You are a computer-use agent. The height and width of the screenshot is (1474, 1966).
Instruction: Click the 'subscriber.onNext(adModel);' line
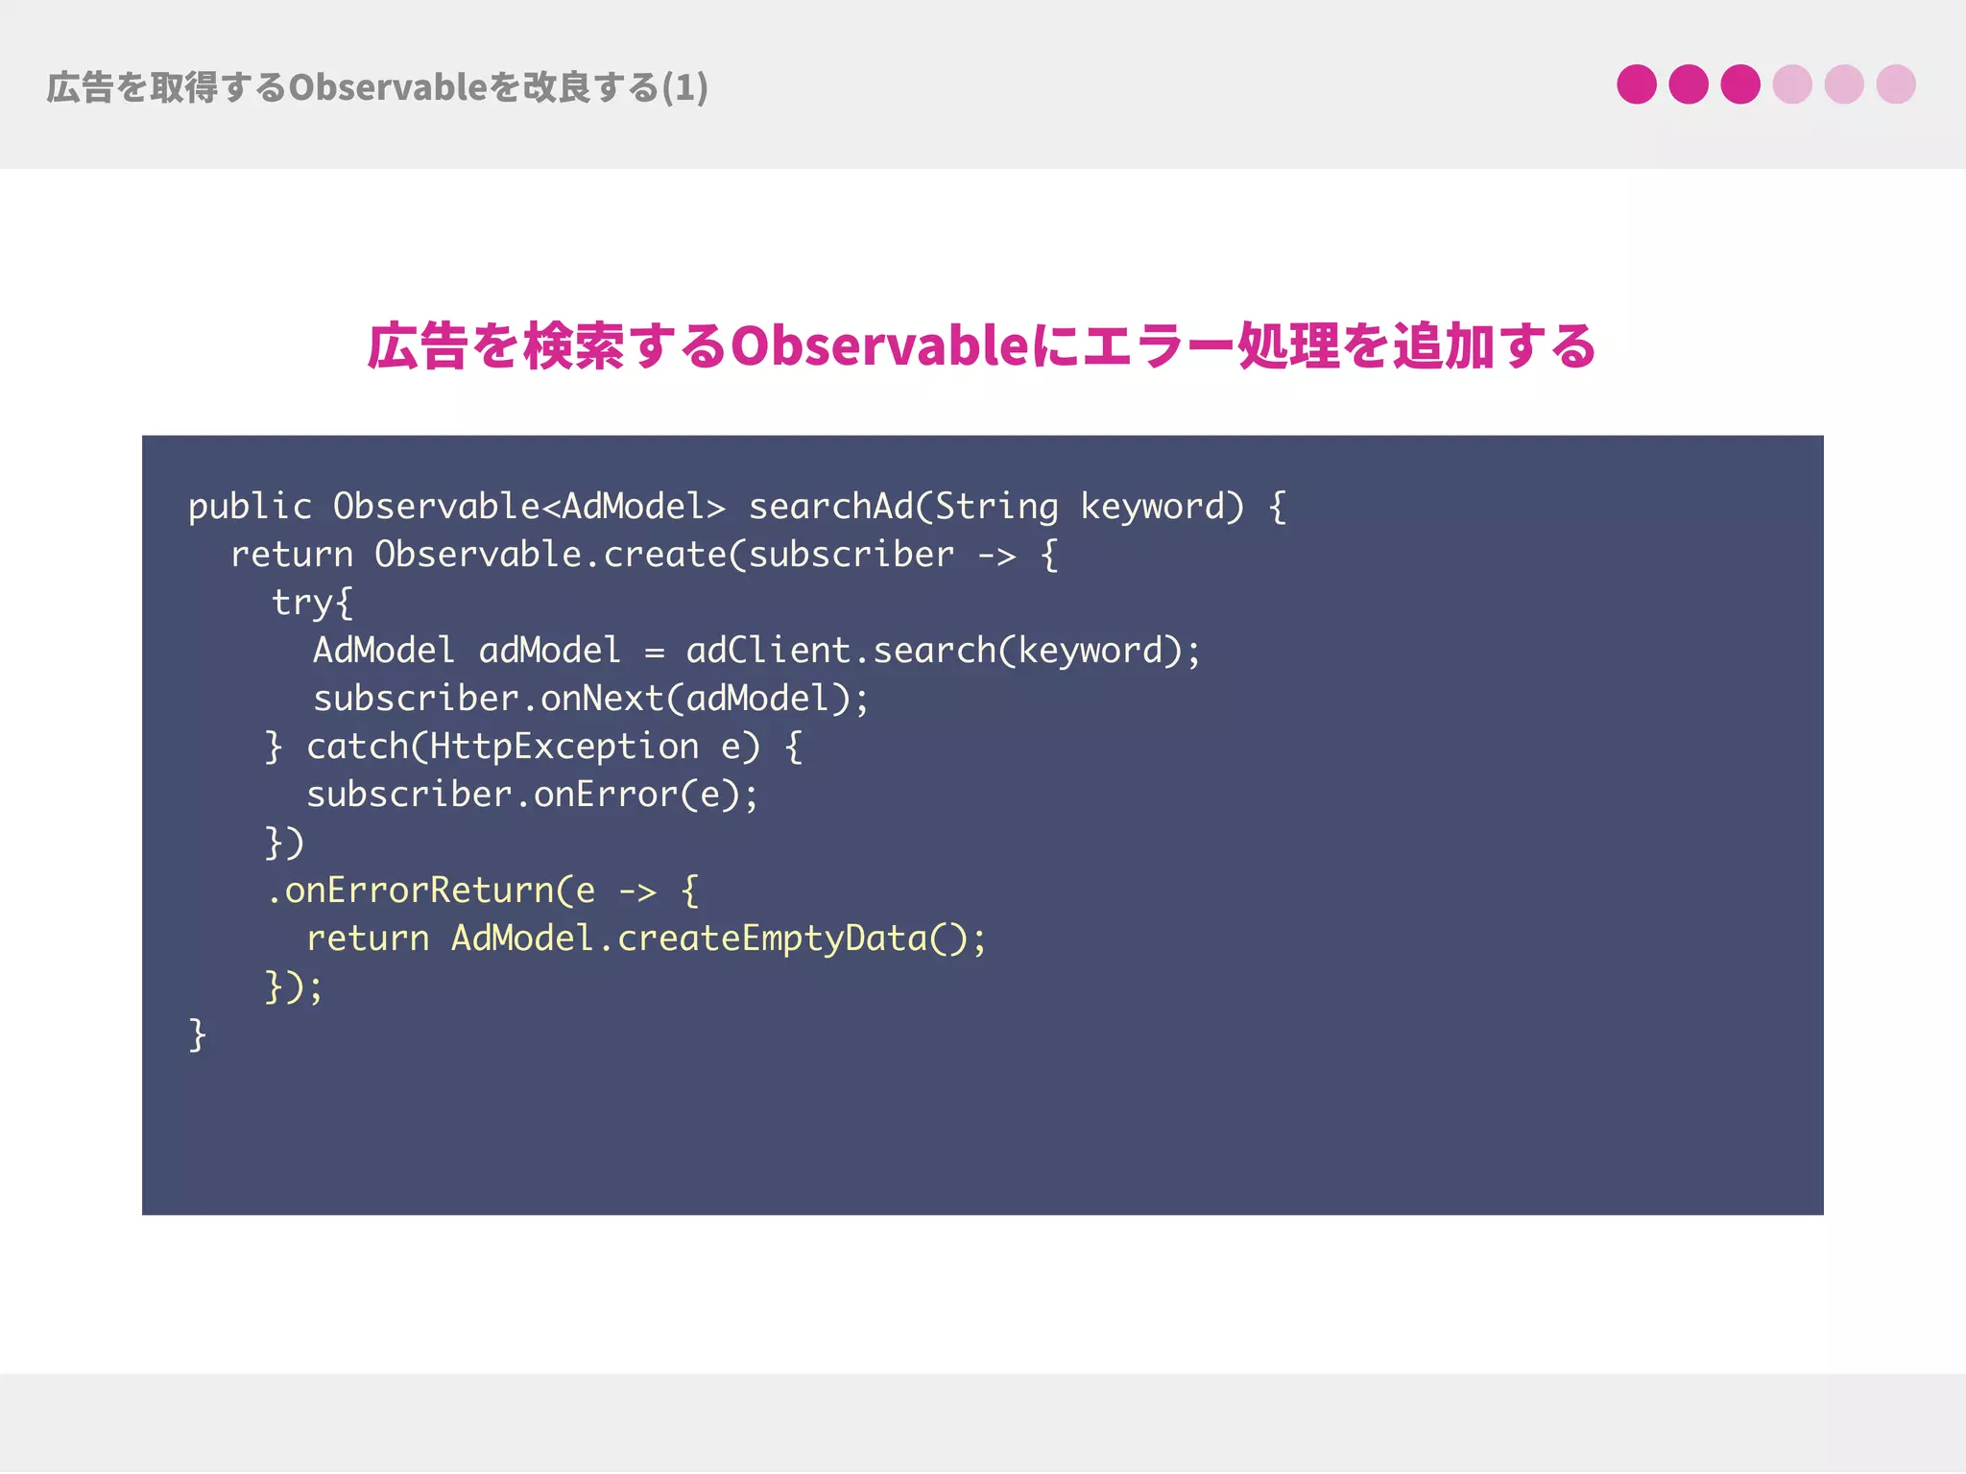(x=590, y=699)
